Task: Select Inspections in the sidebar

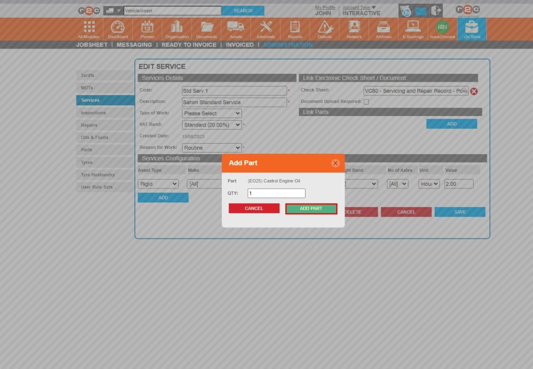Action: click(x=105, y=113)
